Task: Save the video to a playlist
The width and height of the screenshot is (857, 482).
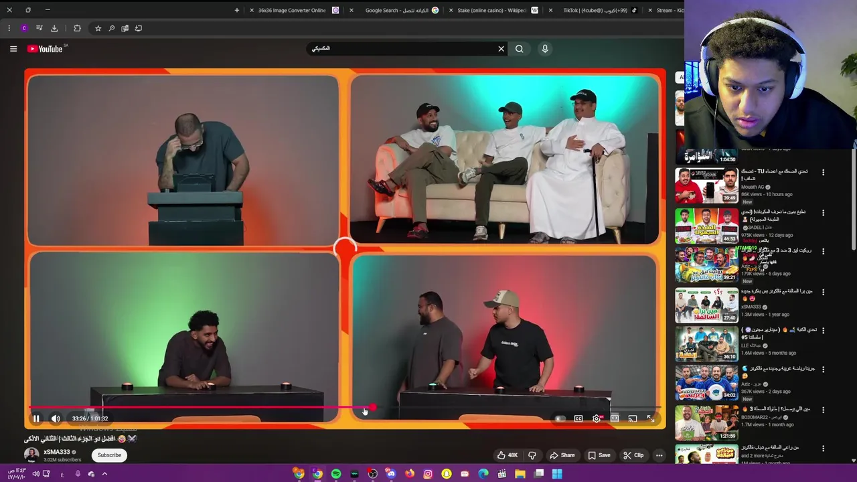Action: 599,455
